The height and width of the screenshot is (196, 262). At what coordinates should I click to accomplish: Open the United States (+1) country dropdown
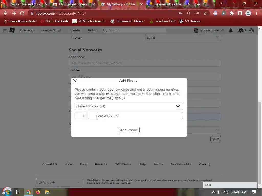pyautogui.click(x=129, y=106)
